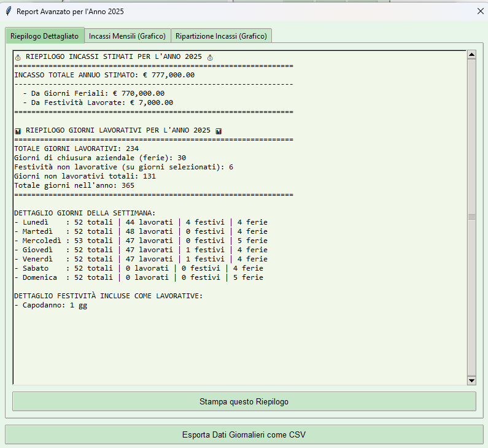
Task: Click the money bag icon after 'ANNO 2025' on the first line
Action: coord(210,57)
